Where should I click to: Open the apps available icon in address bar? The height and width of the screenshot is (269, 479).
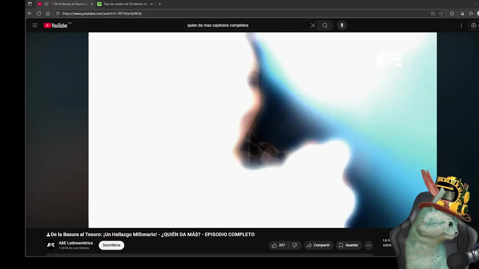(433, 13)
